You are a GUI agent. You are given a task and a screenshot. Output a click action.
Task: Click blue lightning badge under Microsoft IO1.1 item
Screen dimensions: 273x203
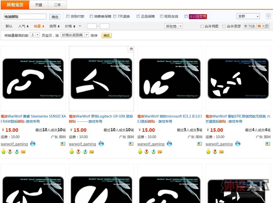click(x=153, y=152)
